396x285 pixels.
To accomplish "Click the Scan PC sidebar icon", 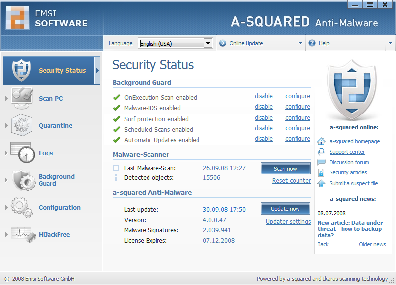I will click(22, 98).
